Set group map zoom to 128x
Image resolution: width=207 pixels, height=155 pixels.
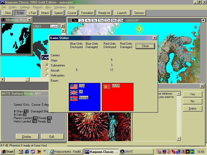pyautogui.click(x=120, y=20)
